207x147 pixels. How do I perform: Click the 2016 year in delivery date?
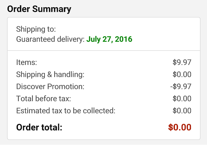pyautogui.click(x=124, y=39)
